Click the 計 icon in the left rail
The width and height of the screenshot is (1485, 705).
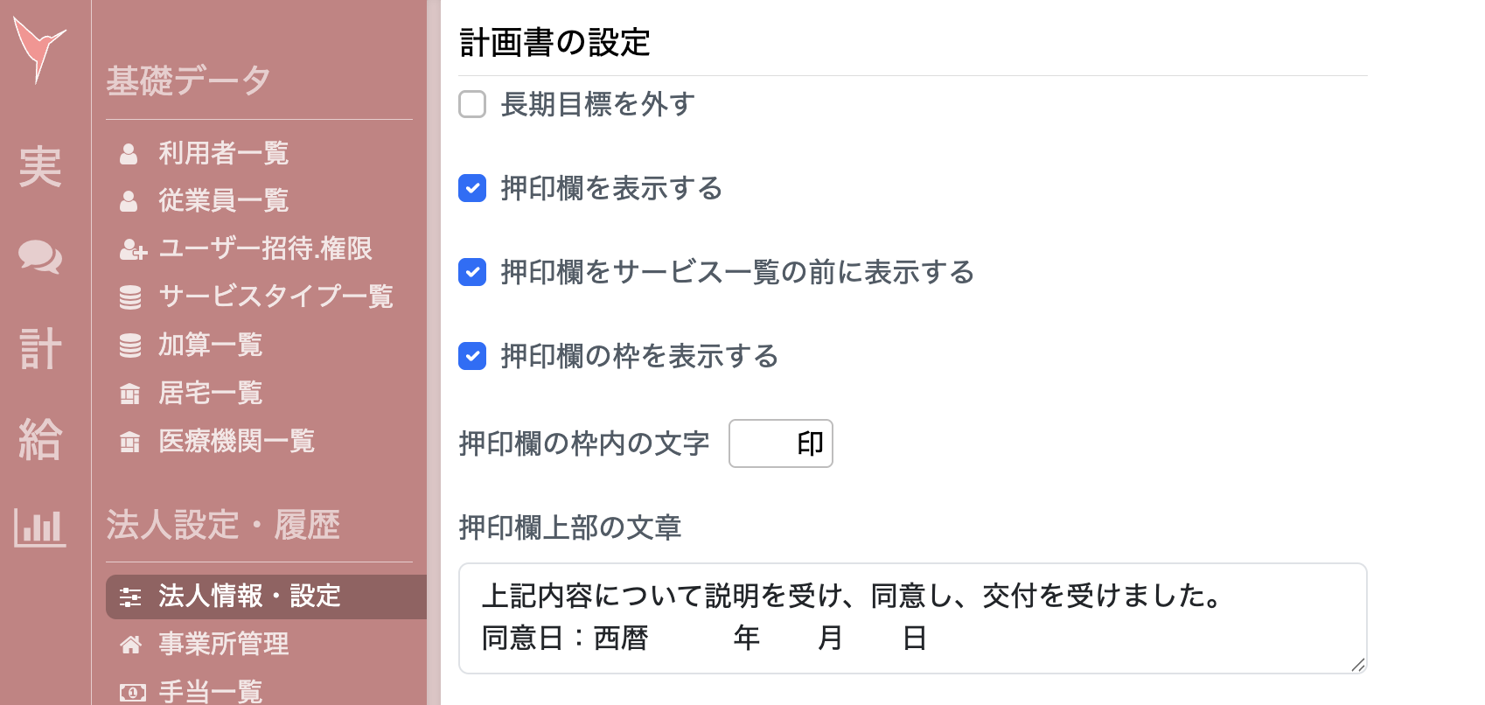click(x=40, y=349)
